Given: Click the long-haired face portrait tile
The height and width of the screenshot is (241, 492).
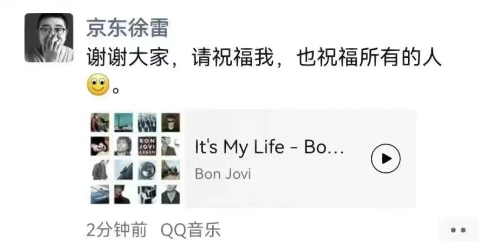Looking at the screenshot, I should point(123,146).
